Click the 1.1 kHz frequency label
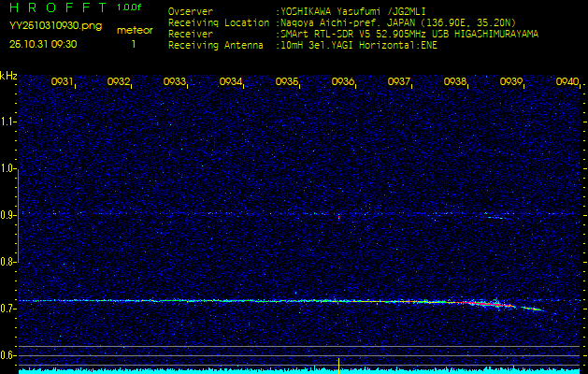The image size is (588, 374). click(x=8, y=122)
